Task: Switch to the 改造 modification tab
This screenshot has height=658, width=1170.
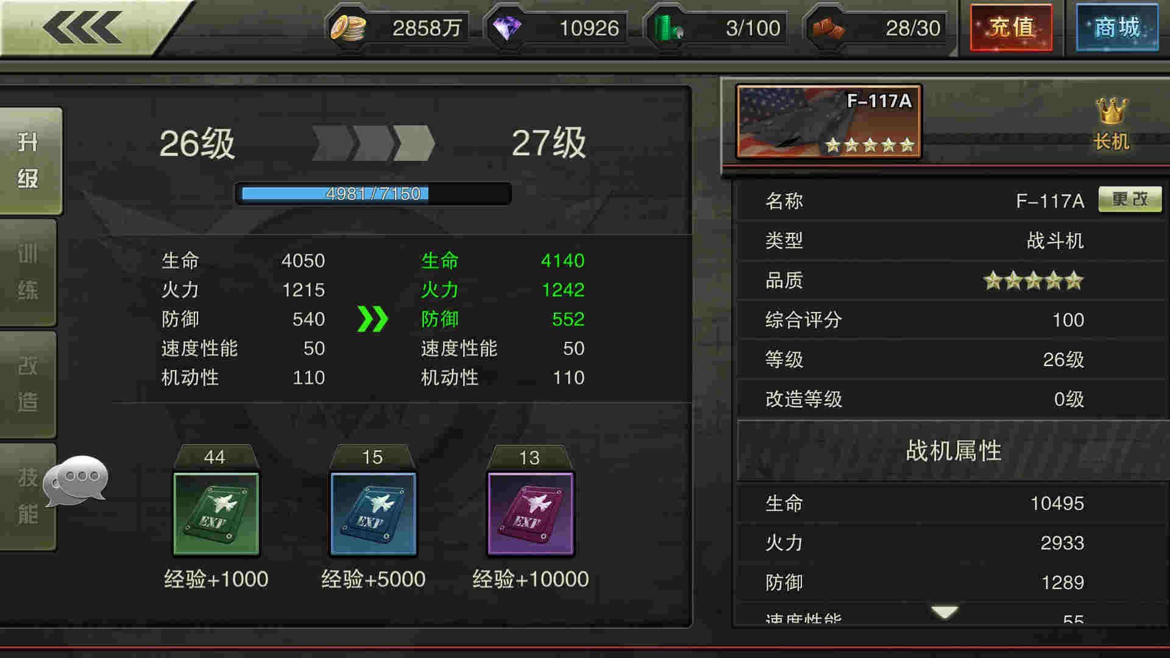Action: (x=28, y=384)
